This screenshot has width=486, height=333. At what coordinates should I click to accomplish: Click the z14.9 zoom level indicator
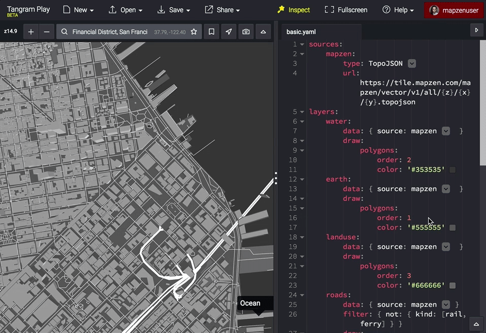click(11, 31)
